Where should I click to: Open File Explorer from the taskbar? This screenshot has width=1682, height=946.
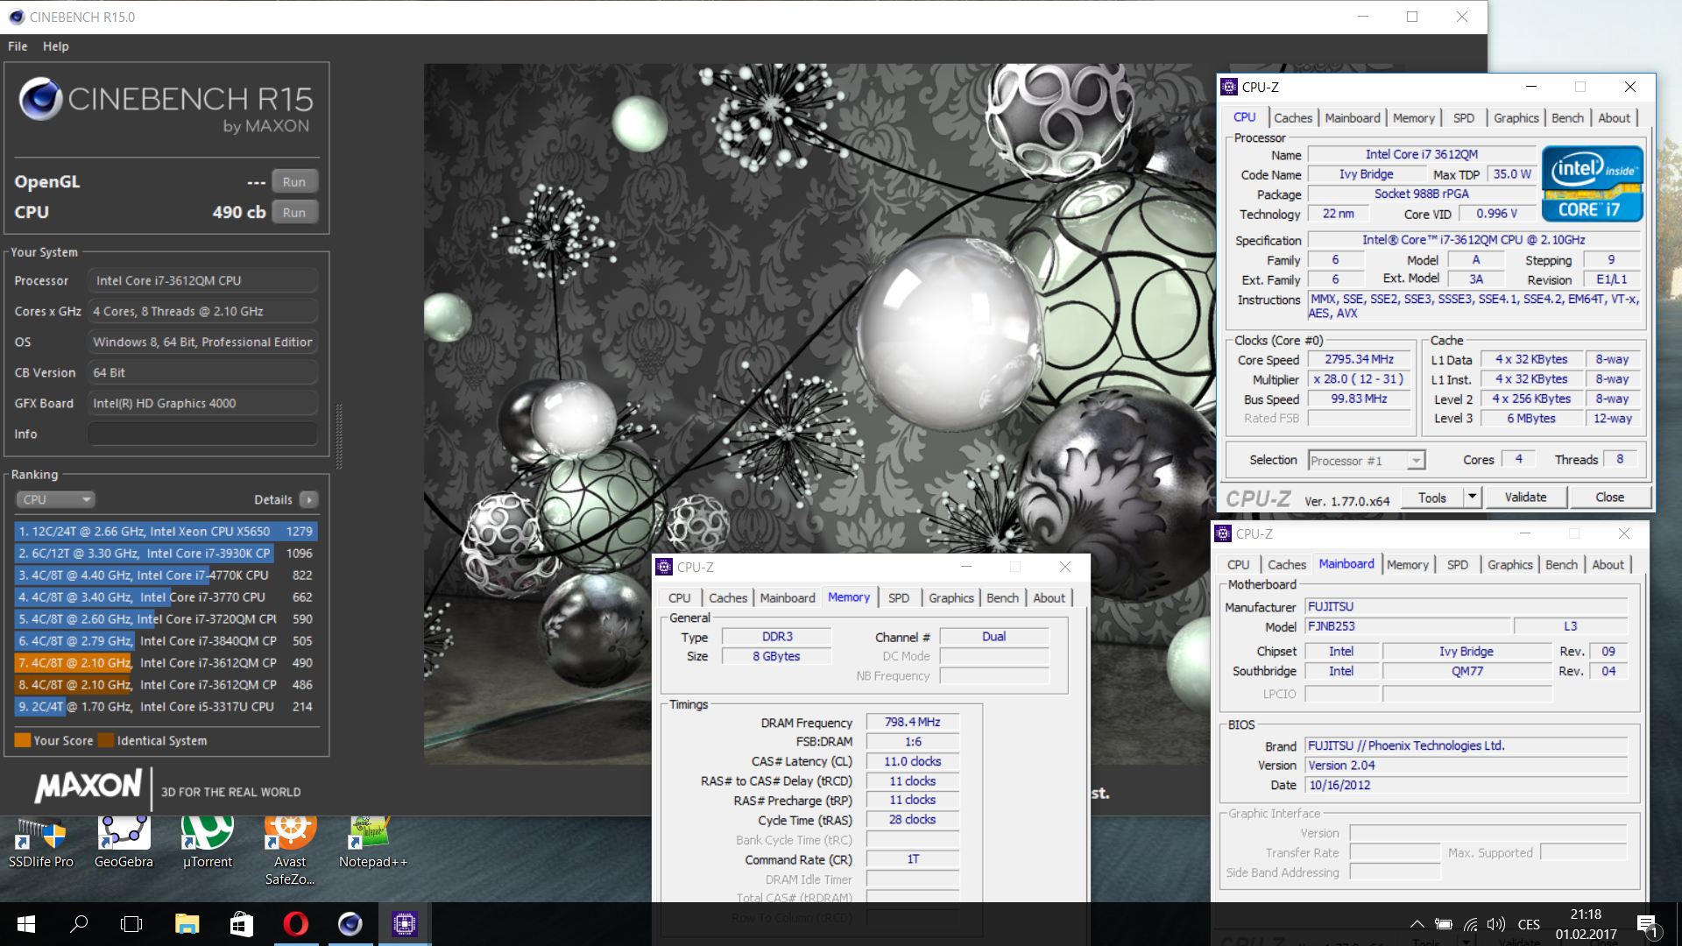click(x=187, y=924)
